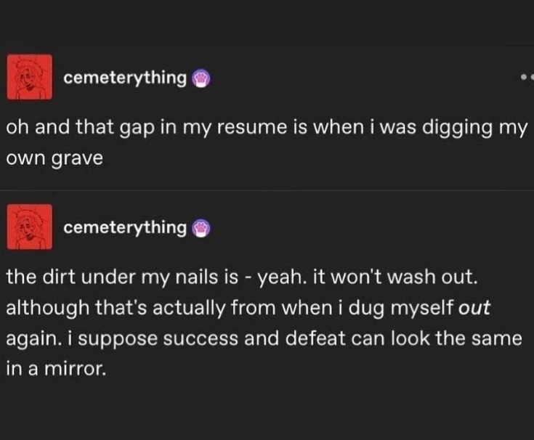Open cemeterything's blog from the second post's username

click(125, 228)
